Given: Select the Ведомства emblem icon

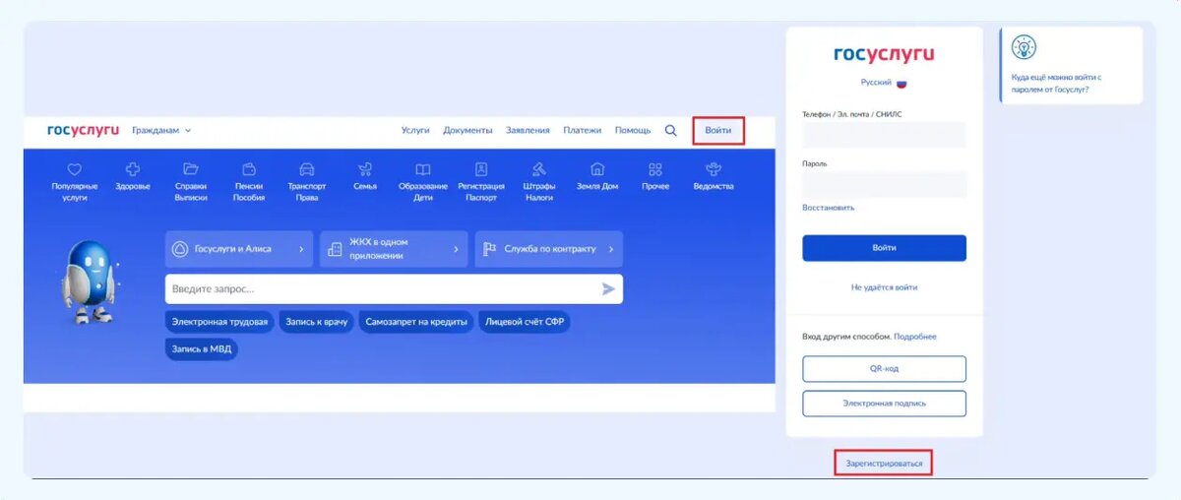Looking at the screenshot, I should 714,169.
